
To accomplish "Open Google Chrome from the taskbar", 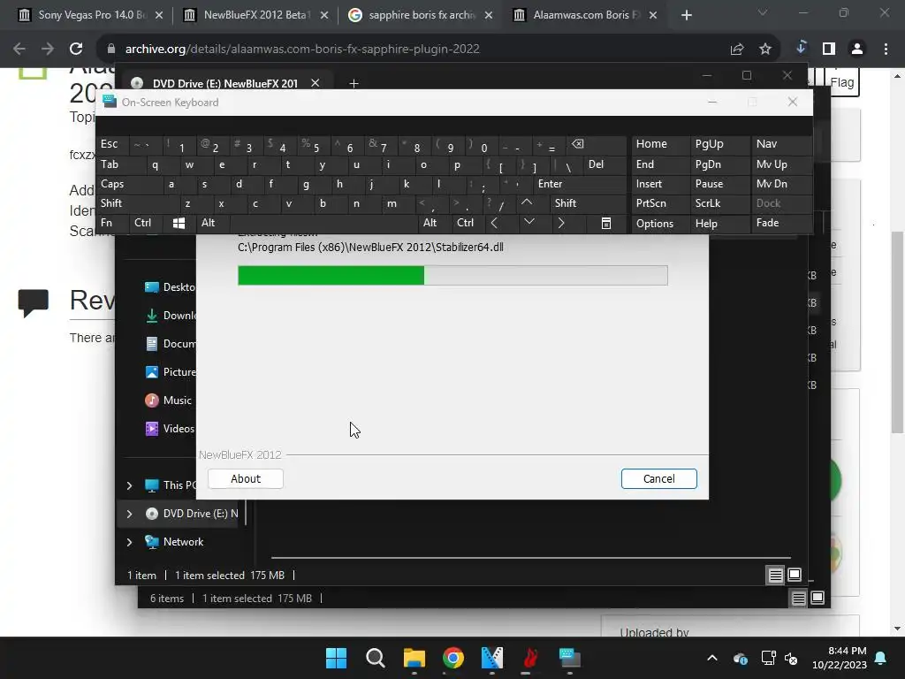I will [453, 658].
